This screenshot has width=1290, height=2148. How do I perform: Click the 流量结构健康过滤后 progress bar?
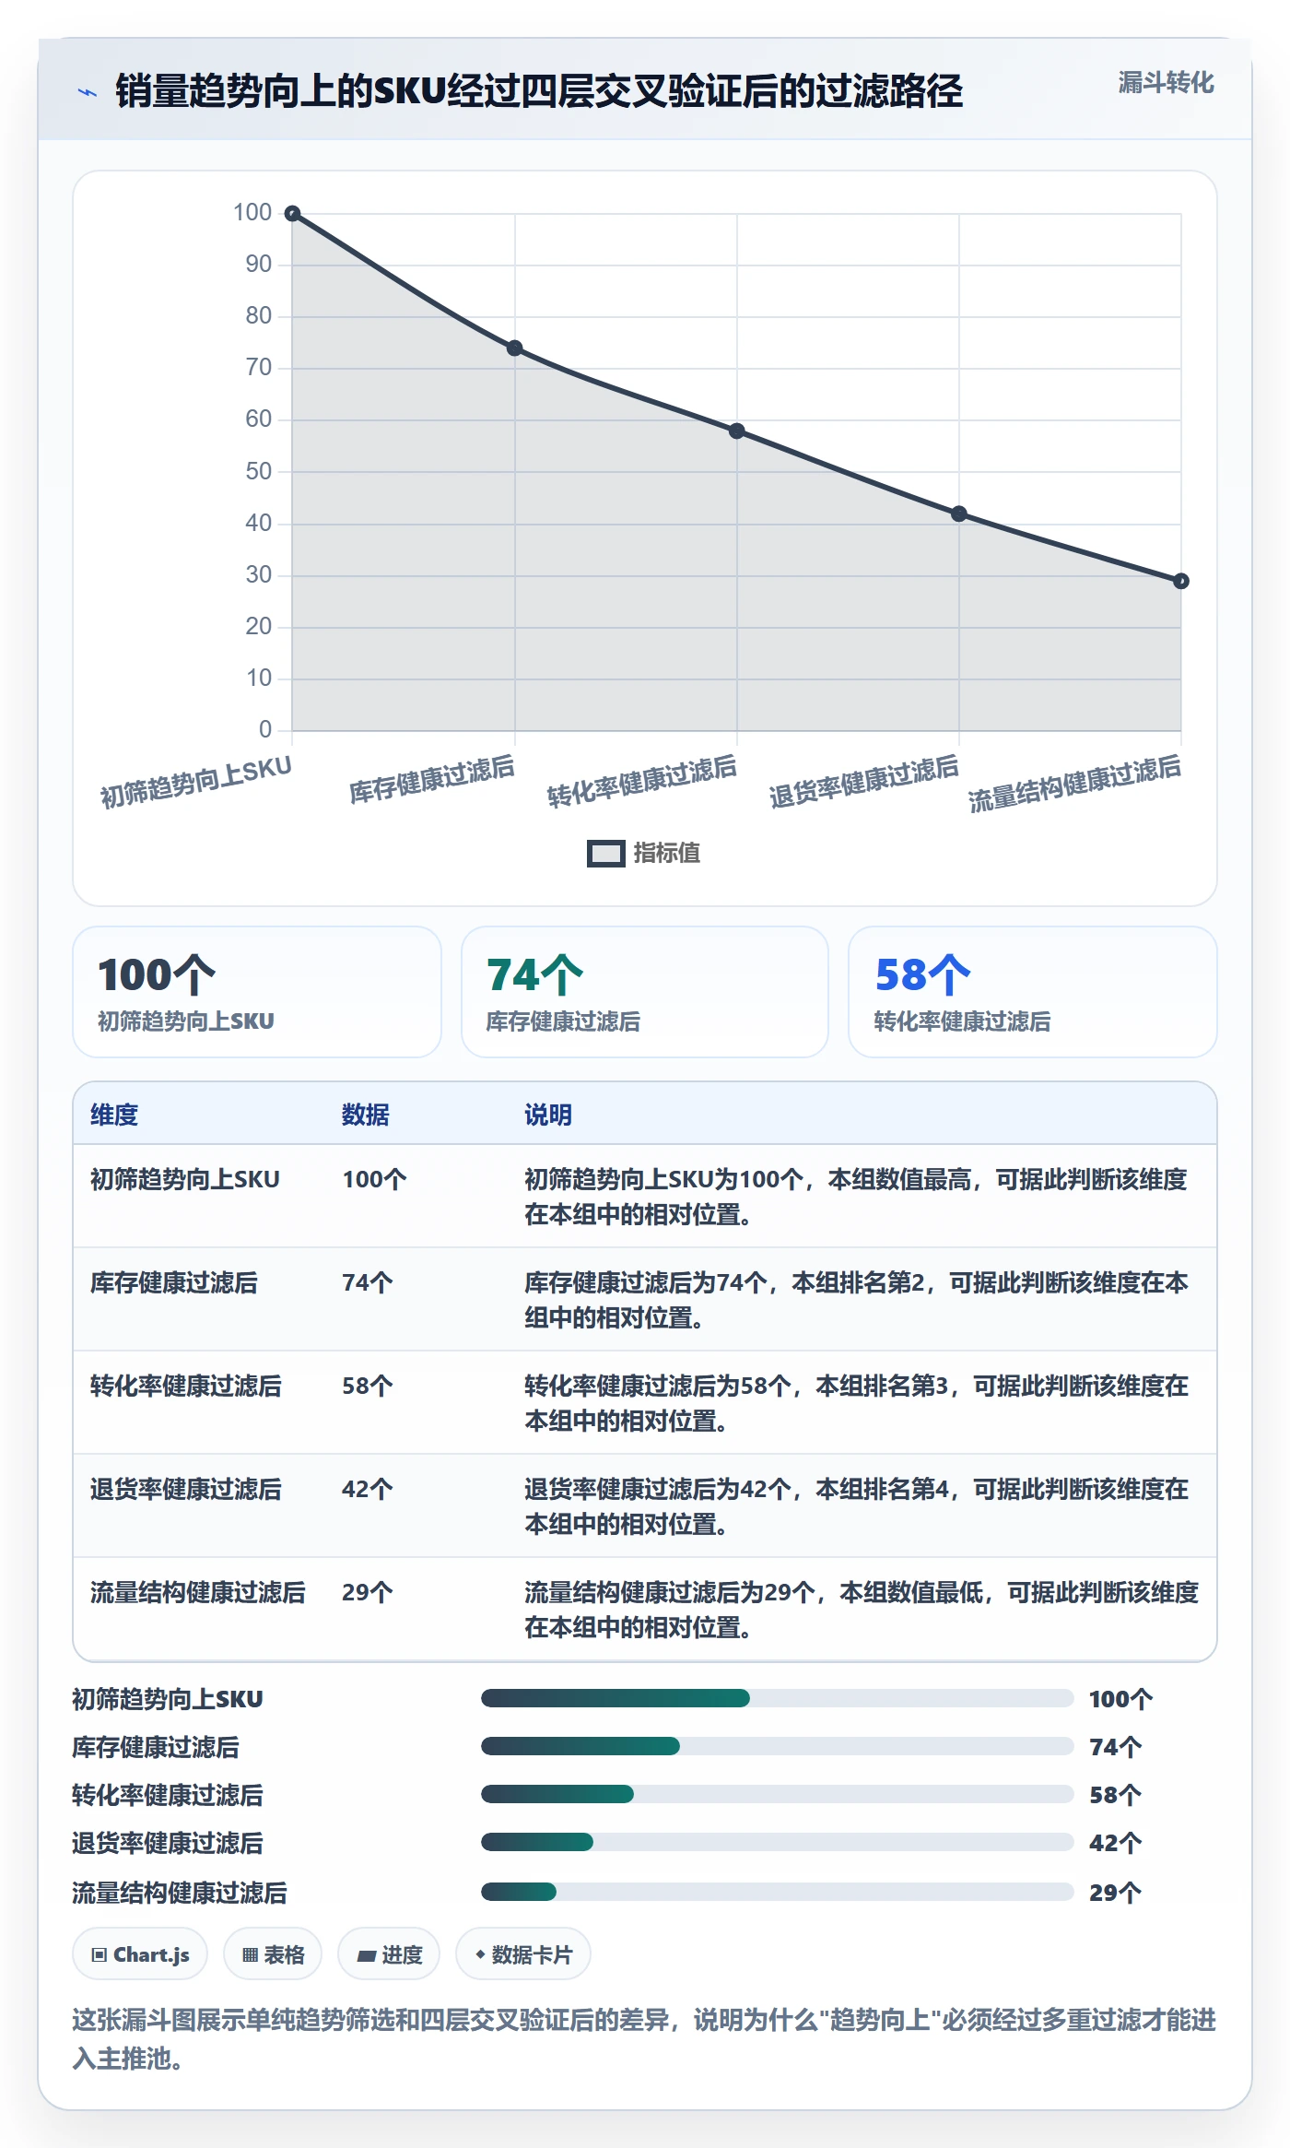click(778, 1892)
